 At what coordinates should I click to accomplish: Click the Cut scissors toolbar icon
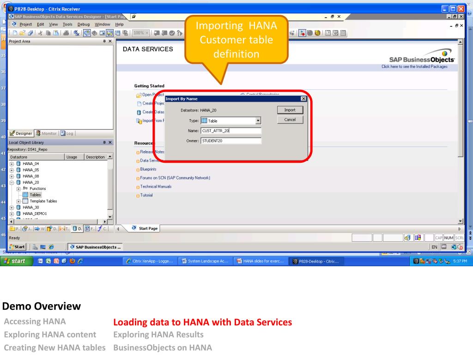click(40, 33)
